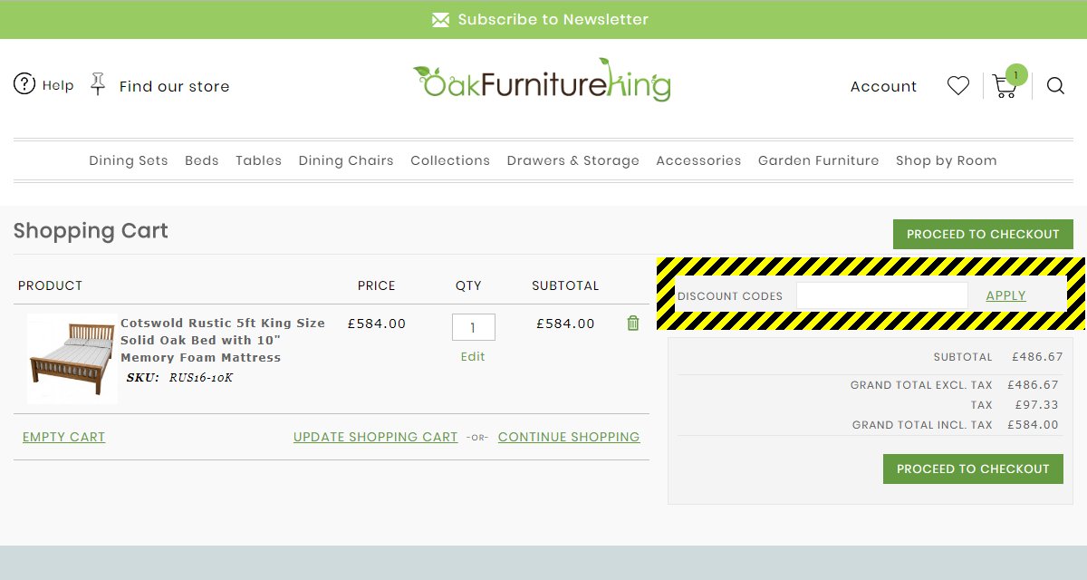Open Accessories menu
The image size is (1087, 580).
coord(698,160)
